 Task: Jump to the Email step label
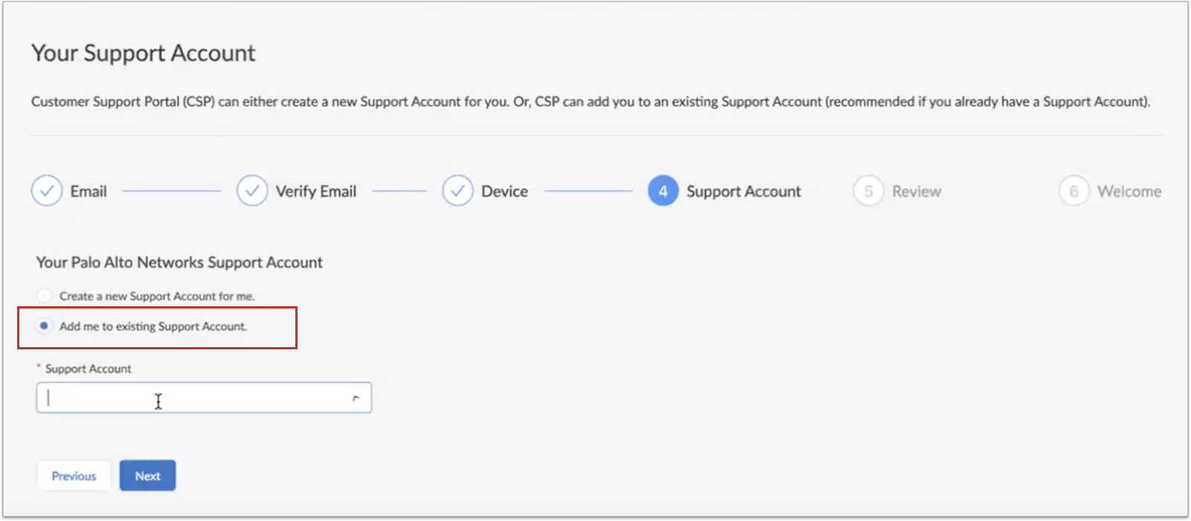(89, 192)
